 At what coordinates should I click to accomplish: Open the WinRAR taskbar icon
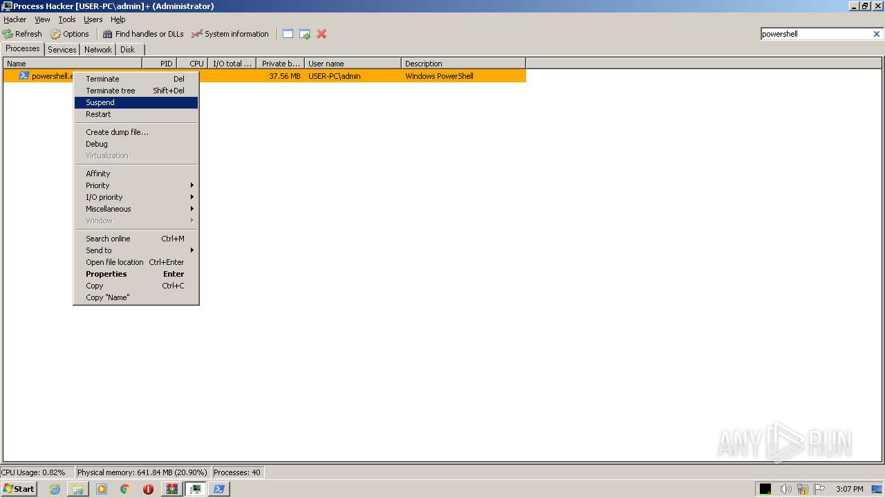coord(172,489)
